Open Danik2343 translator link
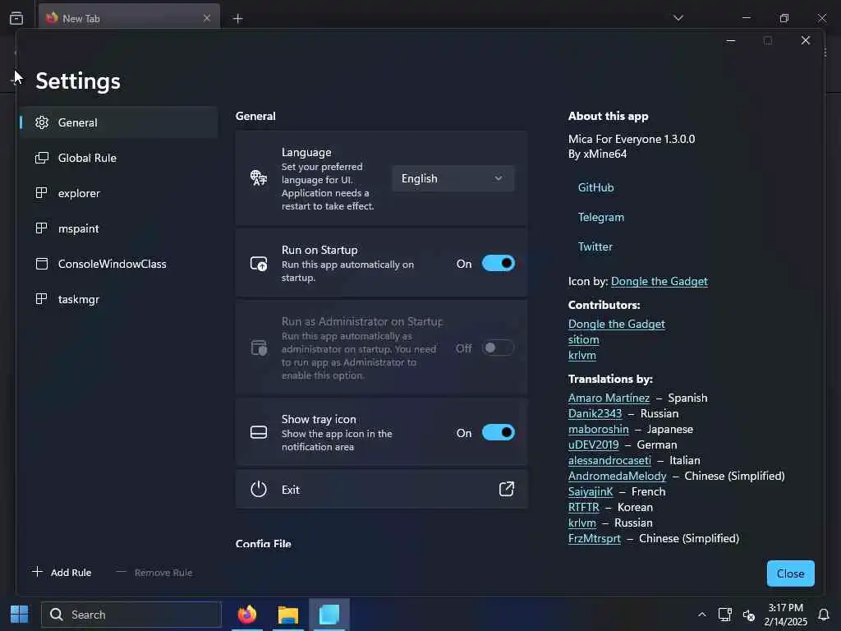Image resolution: width=841 pixels, height=631 pixels. click(595, 414)
